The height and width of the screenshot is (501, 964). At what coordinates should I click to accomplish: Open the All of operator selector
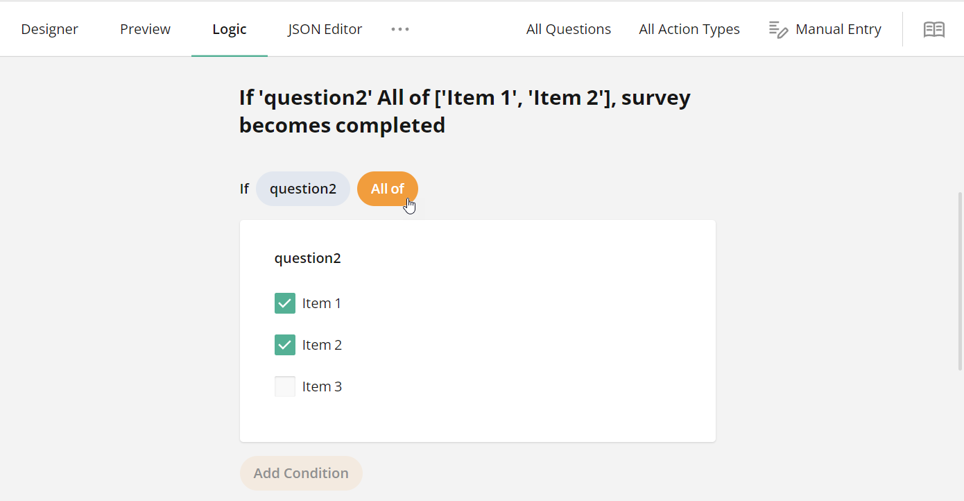pos(387,188)
